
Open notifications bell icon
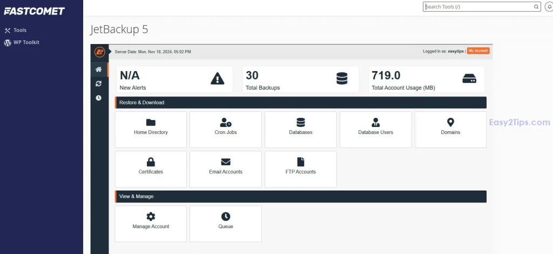(549, 6)
